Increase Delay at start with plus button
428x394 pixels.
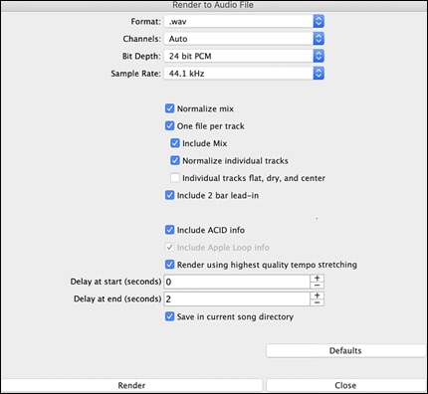317,279
